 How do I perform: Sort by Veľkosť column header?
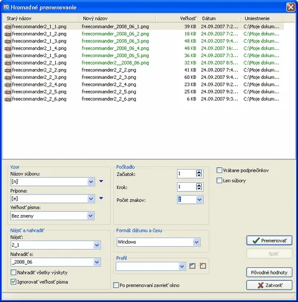[177, 19]
